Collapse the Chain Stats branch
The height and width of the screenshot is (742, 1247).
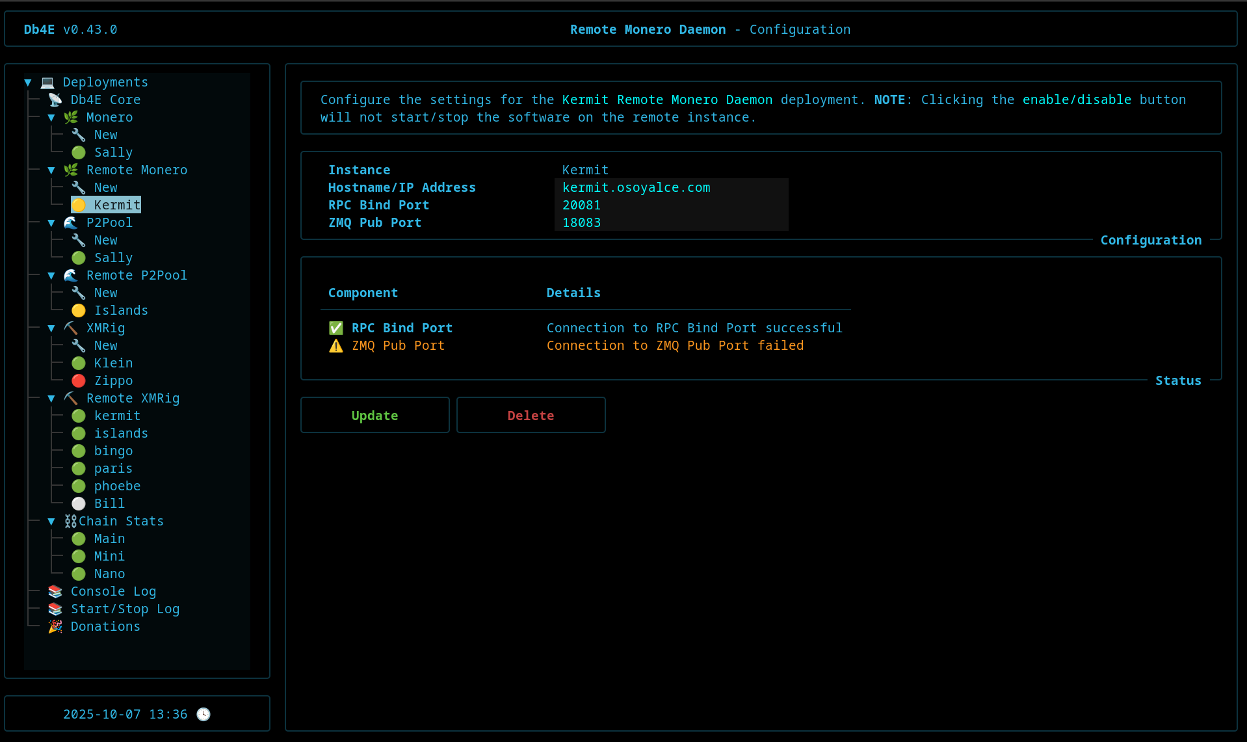[51, 521]
